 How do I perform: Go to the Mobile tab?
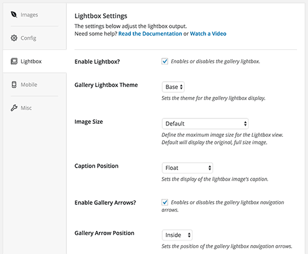coord(29,85)
